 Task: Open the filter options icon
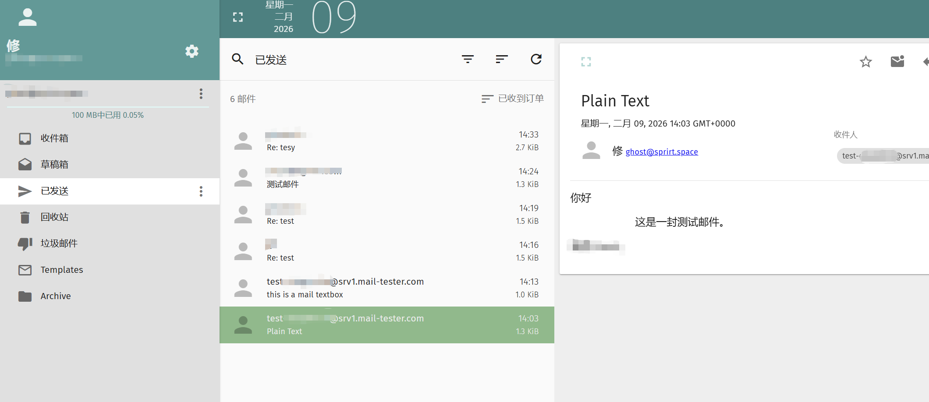point(468,59)
